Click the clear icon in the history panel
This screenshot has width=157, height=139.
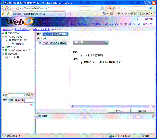(31, 105)
